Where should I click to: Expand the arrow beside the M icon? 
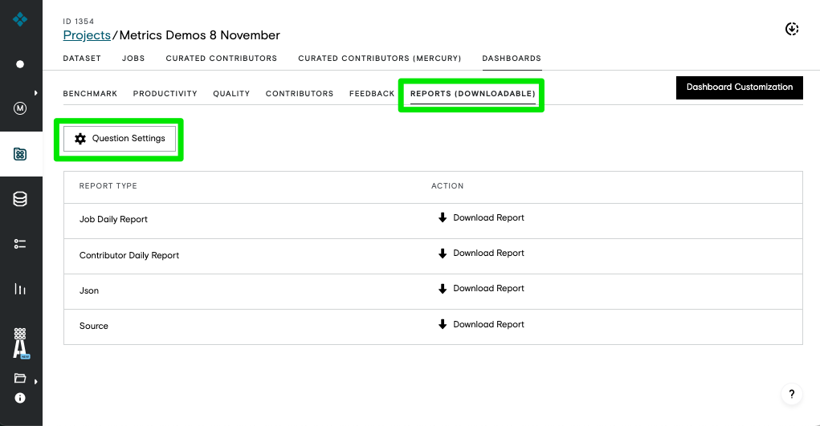pyautogui.click(x=35, y=93)
